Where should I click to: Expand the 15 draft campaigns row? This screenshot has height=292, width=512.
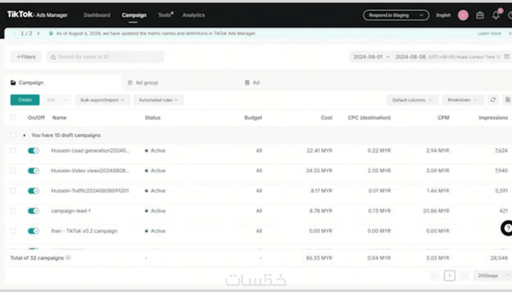click(24, 135)
